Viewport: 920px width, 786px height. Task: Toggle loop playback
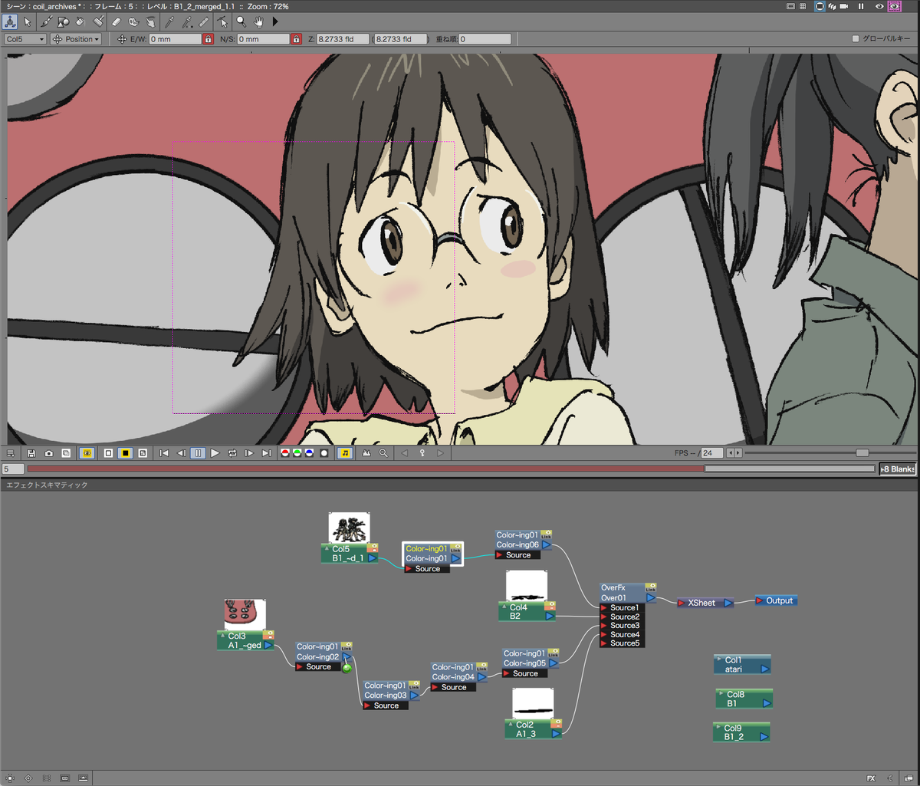[232, 453]
